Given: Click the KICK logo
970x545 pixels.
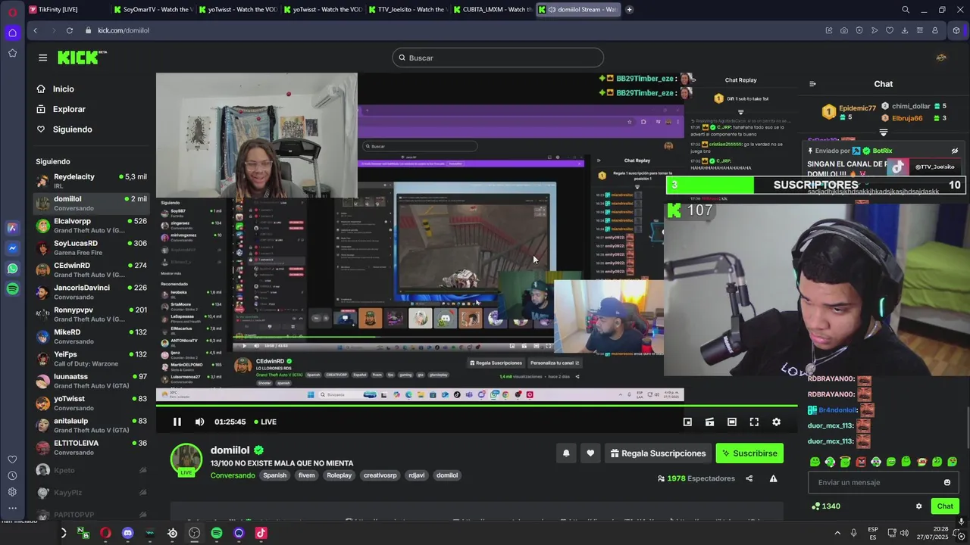Looking at the screenshot, I should coord(82,58).
